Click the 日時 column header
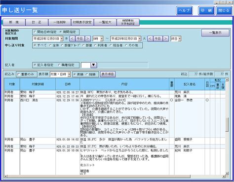Image resolution: width=234 pixels, height=182 pixels. (x=68, y=84)
